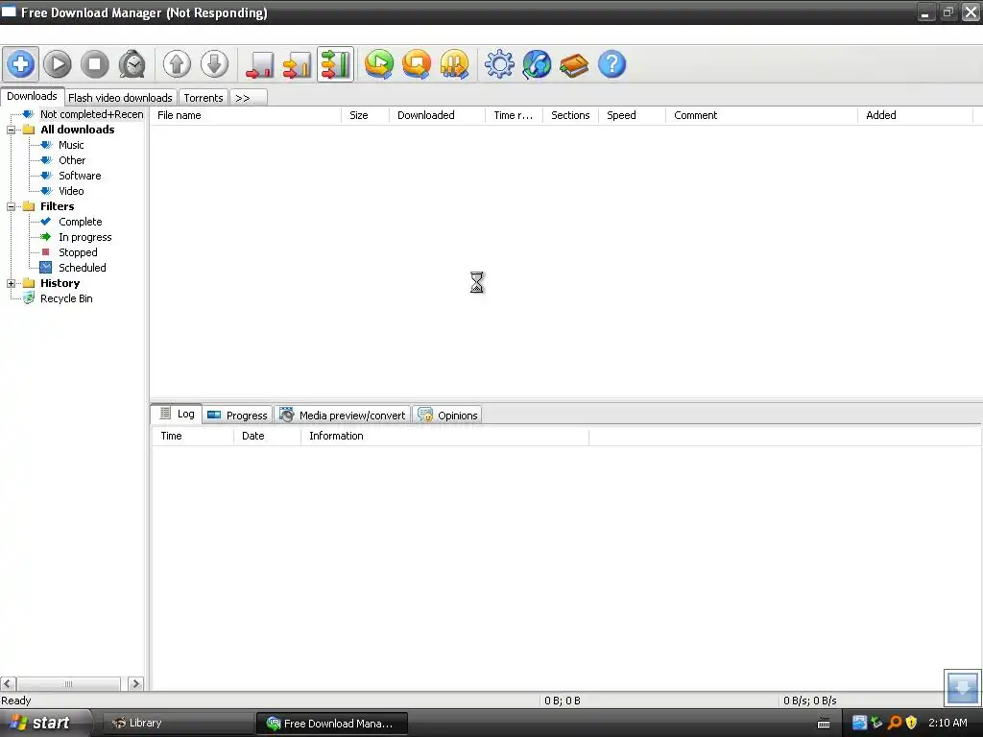Open the books help contents icon
The image size is (983, 737).
point(574,64)
